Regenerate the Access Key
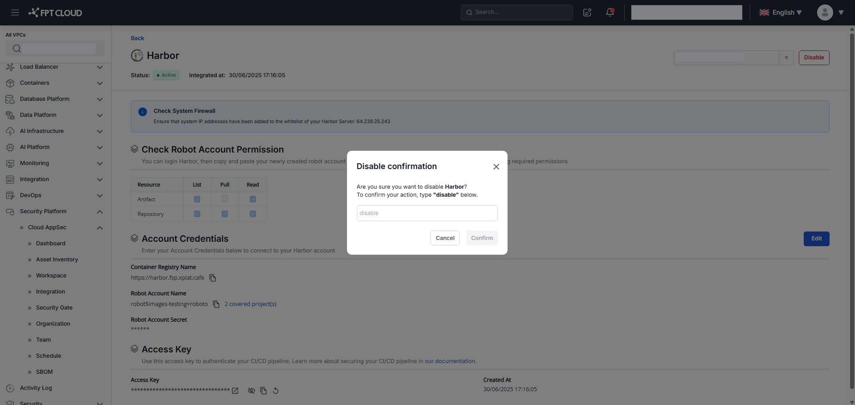 click(276, 391)
